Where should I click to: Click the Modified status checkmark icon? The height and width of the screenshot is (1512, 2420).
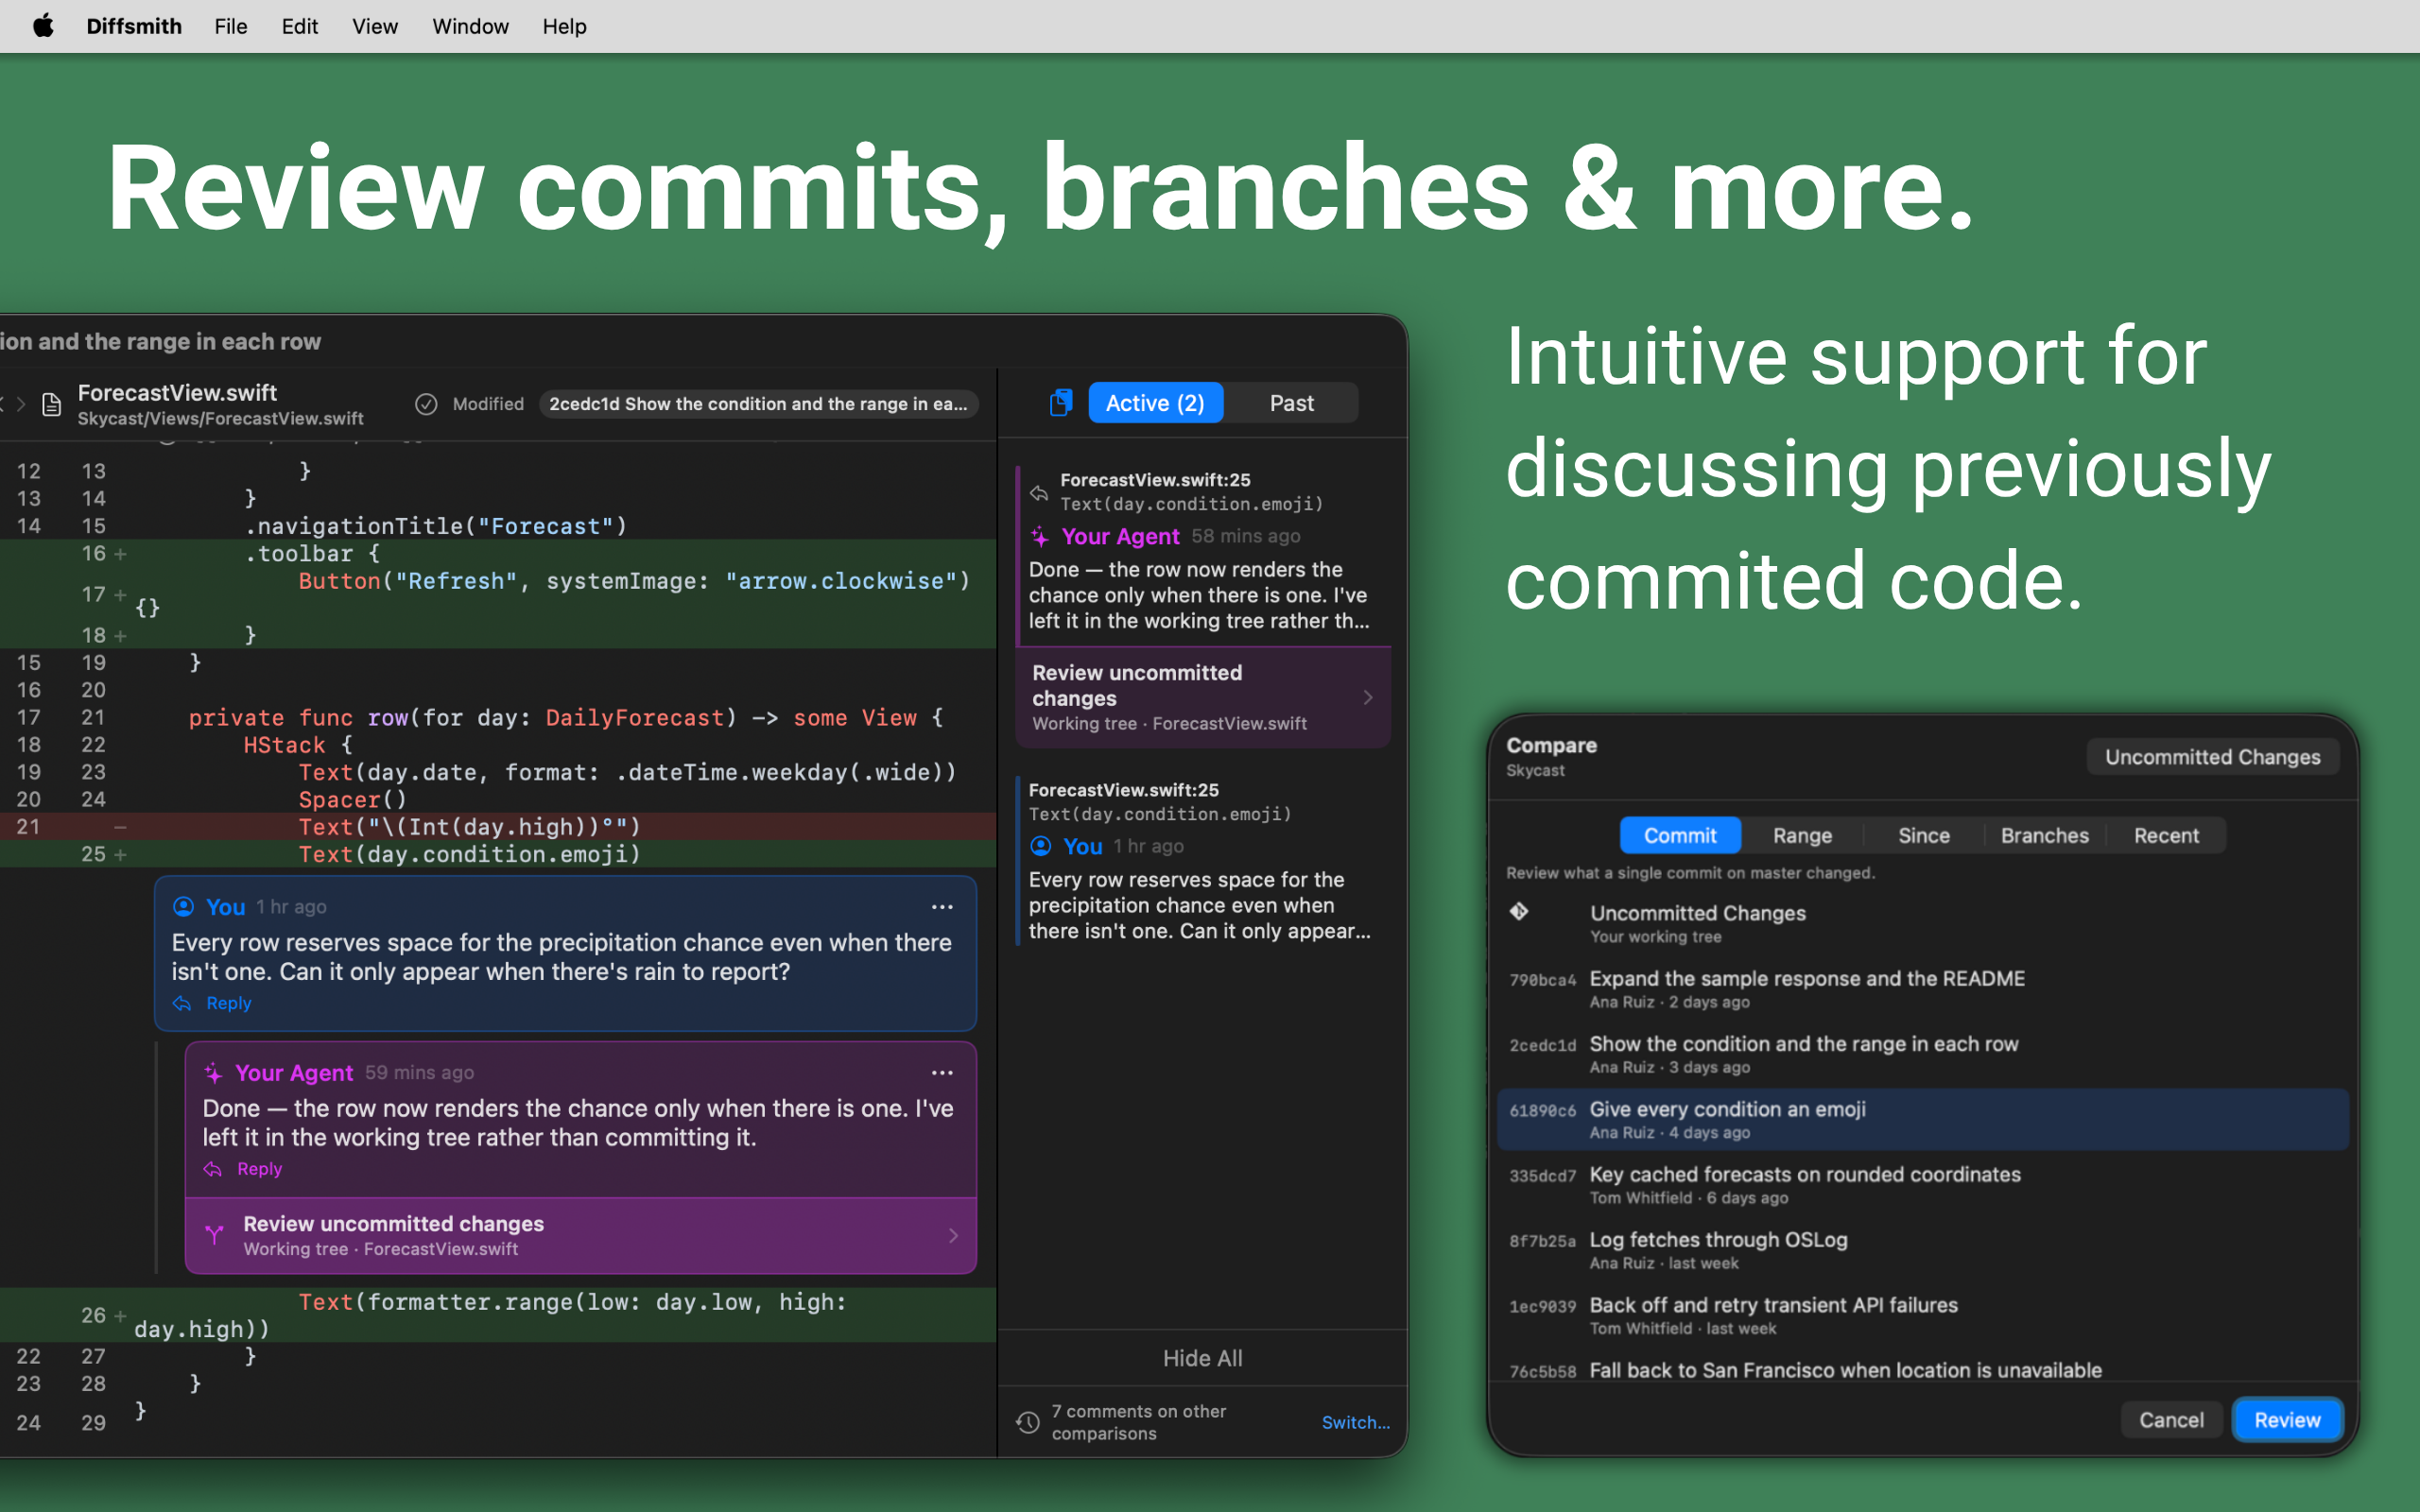click(426, 404)
